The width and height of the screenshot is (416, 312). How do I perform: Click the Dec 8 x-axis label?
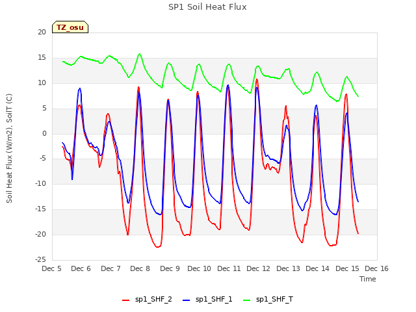pos(140,268)
